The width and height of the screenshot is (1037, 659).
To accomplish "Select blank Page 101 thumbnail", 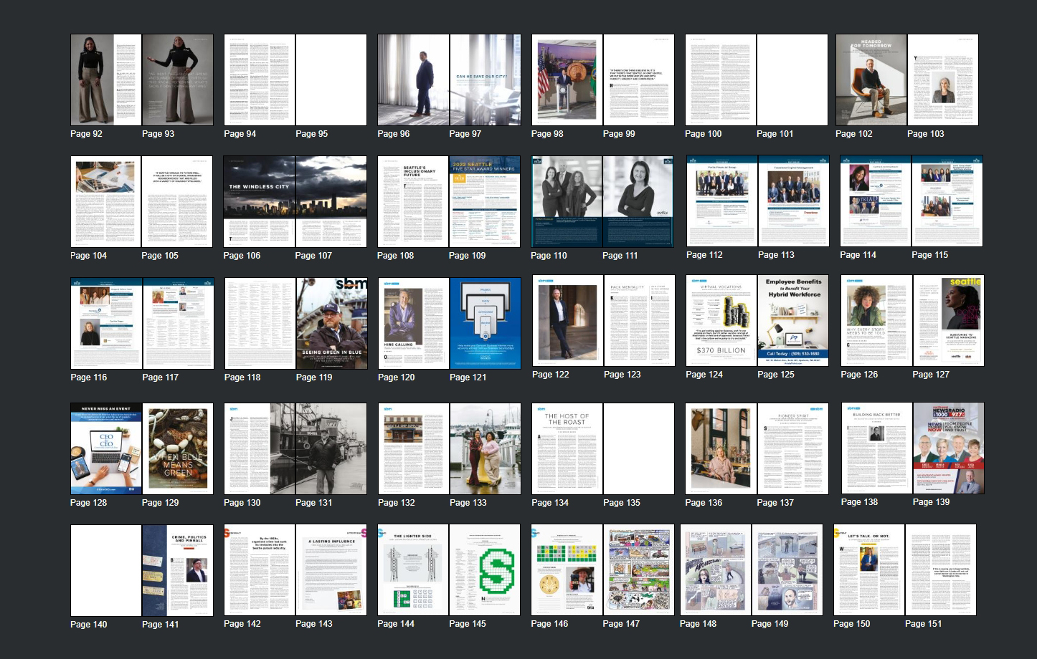I will [792, 80].
